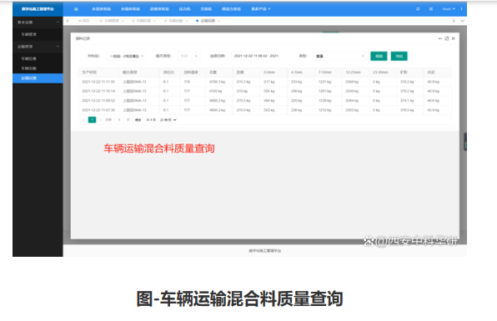Go to the previous page arrow in pagination
The width and height of the screenshot is (497, 321).
[x=83, y=120]
